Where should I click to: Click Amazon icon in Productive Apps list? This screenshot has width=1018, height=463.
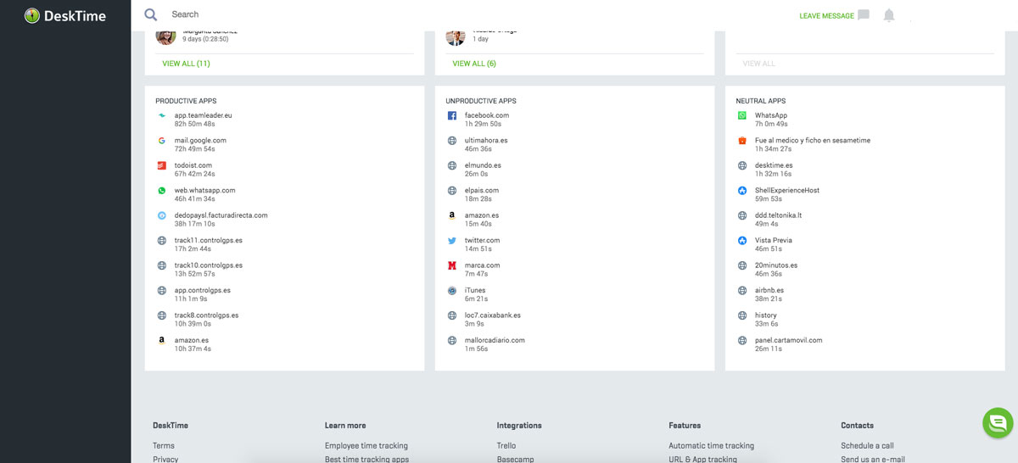pyautogui.click(x=162, y=341)
